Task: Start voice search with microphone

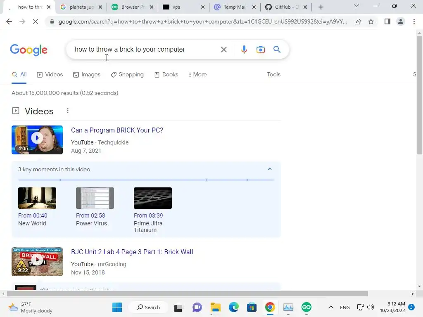Action: pos(244,50)
